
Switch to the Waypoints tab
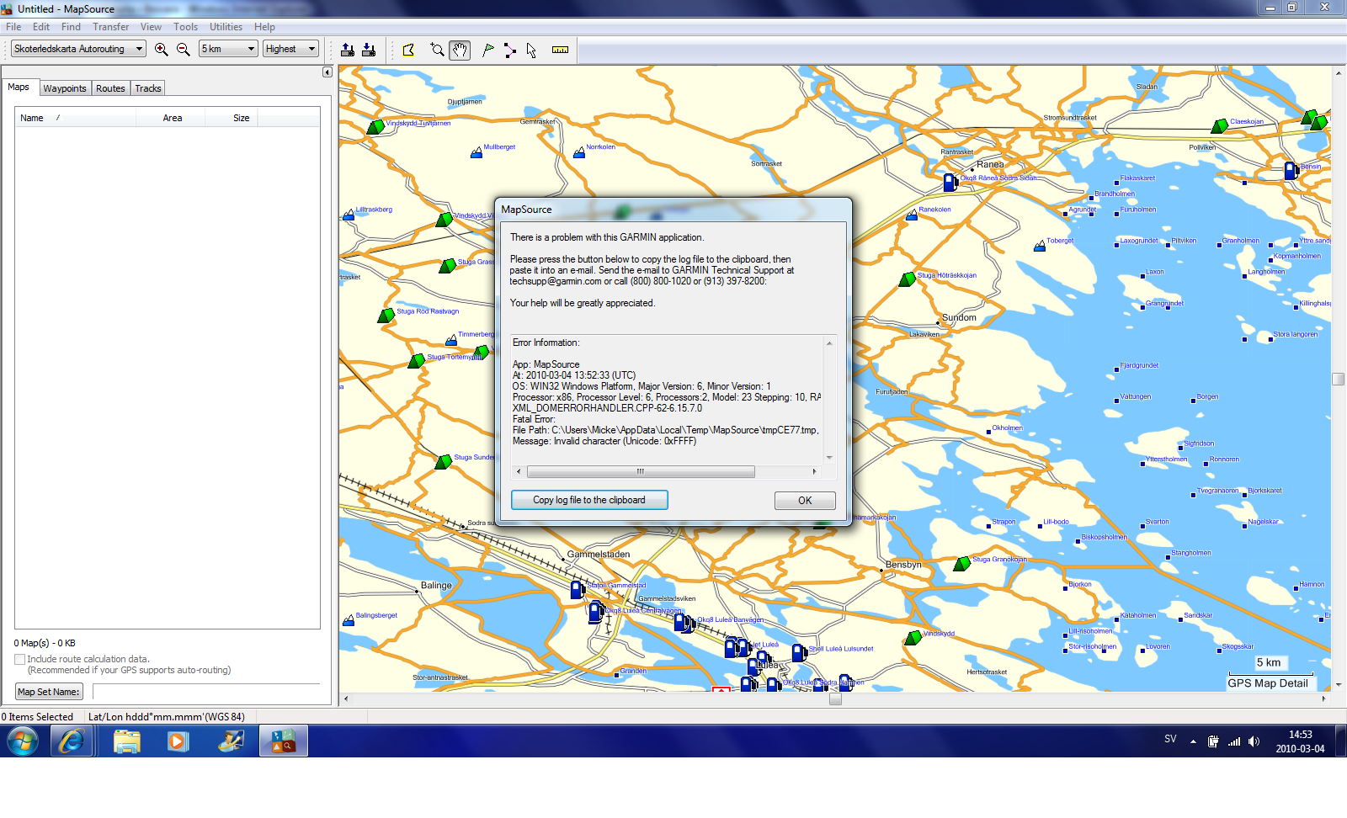tap(65, 88)
